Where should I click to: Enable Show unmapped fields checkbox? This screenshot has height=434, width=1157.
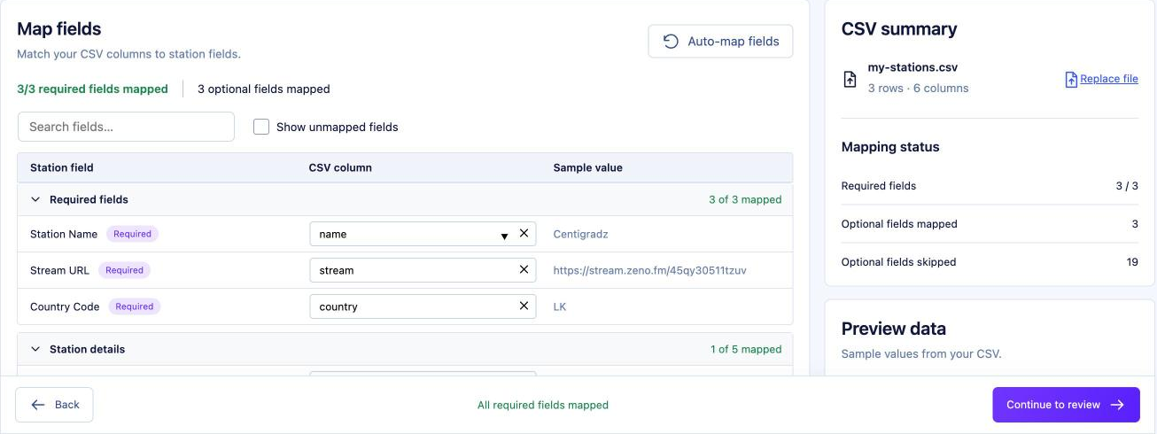(x=261, y=127)
